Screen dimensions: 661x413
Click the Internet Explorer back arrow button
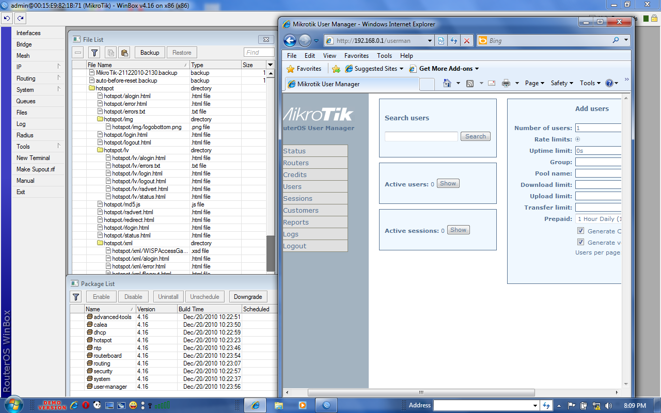click(290, 40)
